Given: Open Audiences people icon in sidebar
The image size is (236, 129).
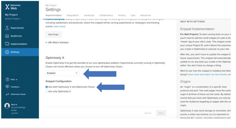Looking at the screenshot, I should point(7,36).
